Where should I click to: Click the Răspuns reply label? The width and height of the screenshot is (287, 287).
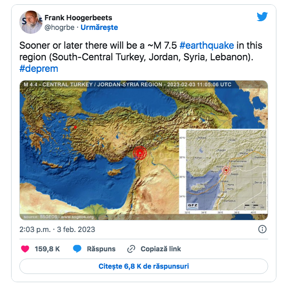point(101,249)
